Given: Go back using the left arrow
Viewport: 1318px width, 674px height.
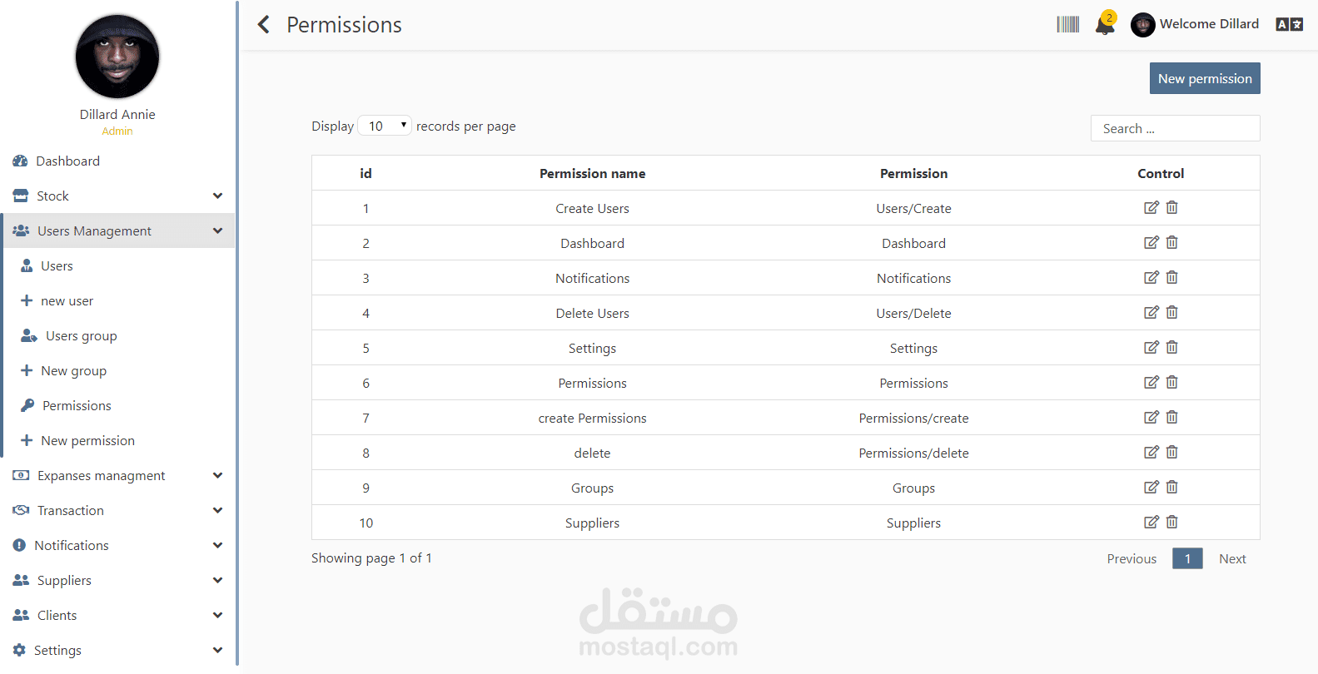Looking at the screenshot, I should (x=264, y=25).
